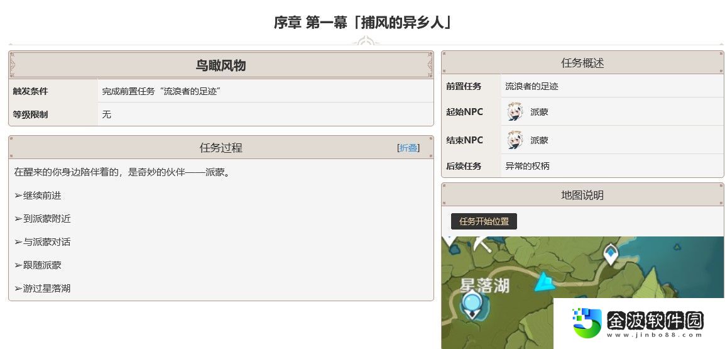Click 派蒙 name in 起始NPC row

point(539,112)
